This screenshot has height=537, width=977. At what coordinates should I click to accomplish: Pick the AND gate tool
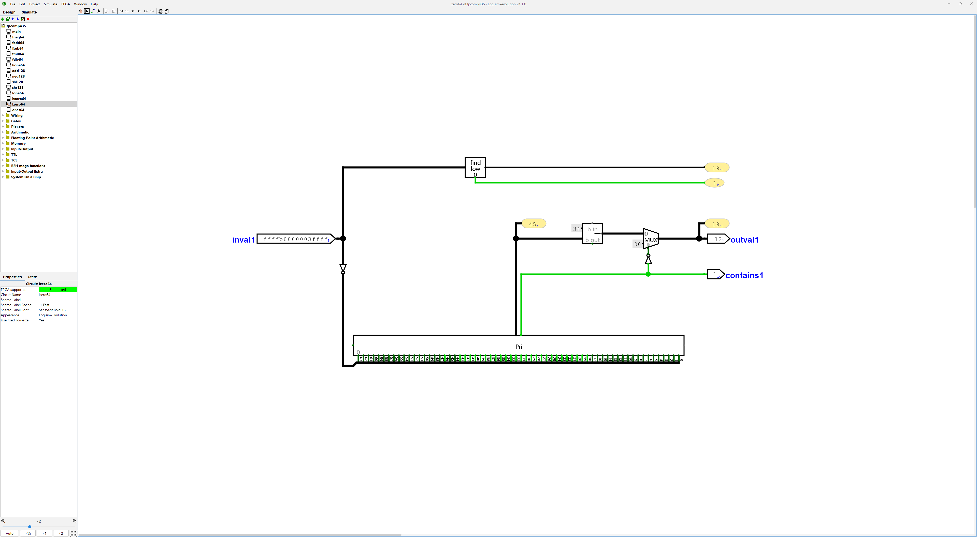click(127, 11)
